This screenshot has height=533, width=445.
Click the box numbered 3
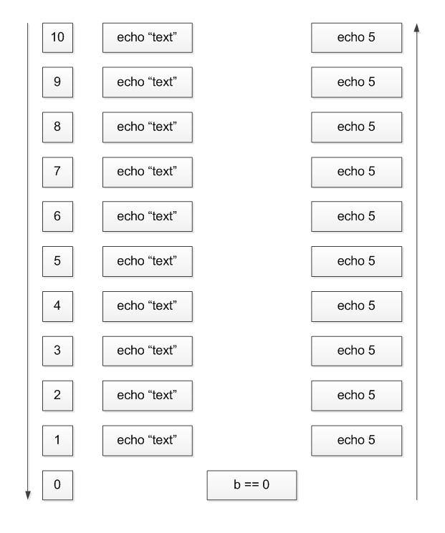click(x=57, y=351)
